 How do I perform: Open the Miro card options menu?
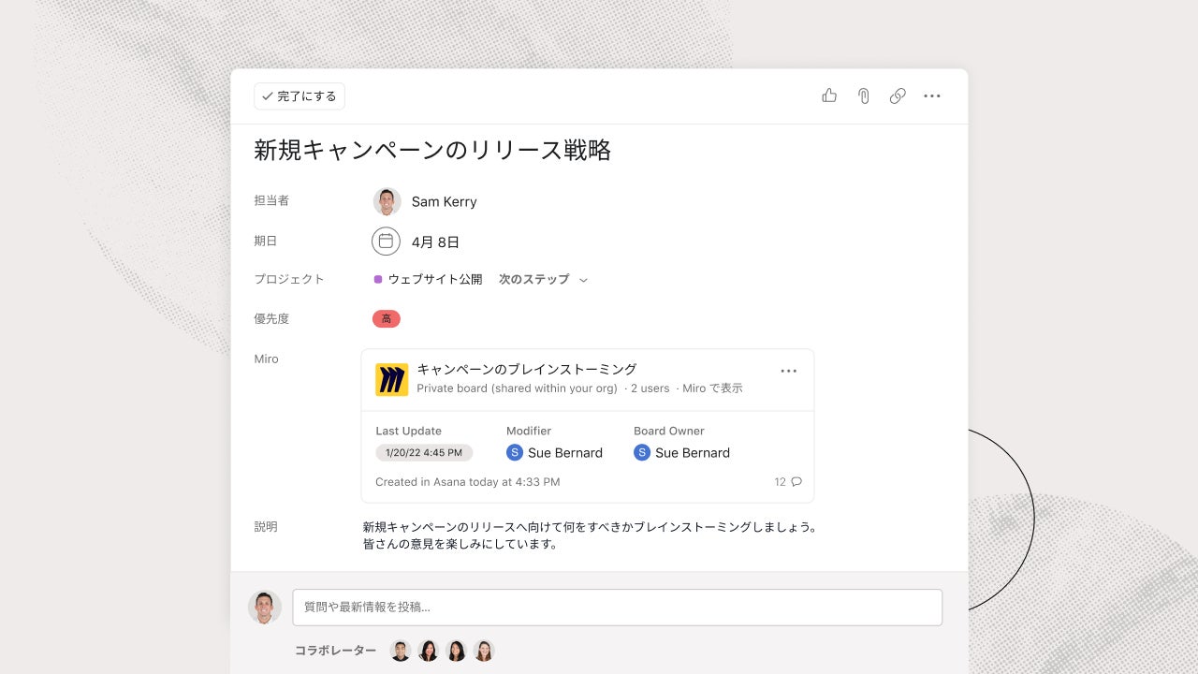789,371
